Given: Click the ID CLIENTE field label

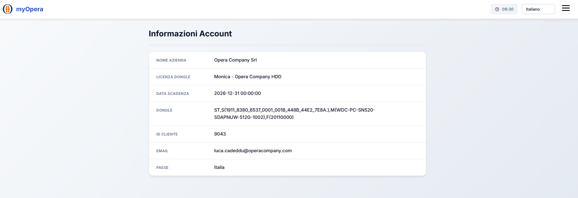Looking at the screenshot, I should 167,134.
